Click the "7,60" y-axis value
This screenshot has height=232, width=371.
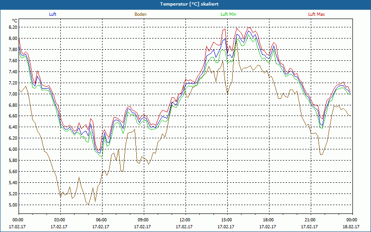(13, 61)
